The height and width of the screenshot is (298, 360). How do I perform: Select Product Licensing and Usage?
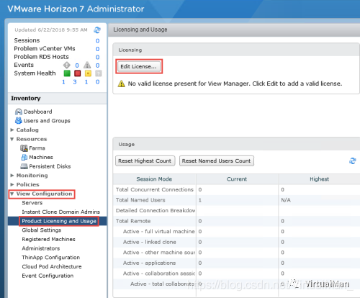point(59,221)
